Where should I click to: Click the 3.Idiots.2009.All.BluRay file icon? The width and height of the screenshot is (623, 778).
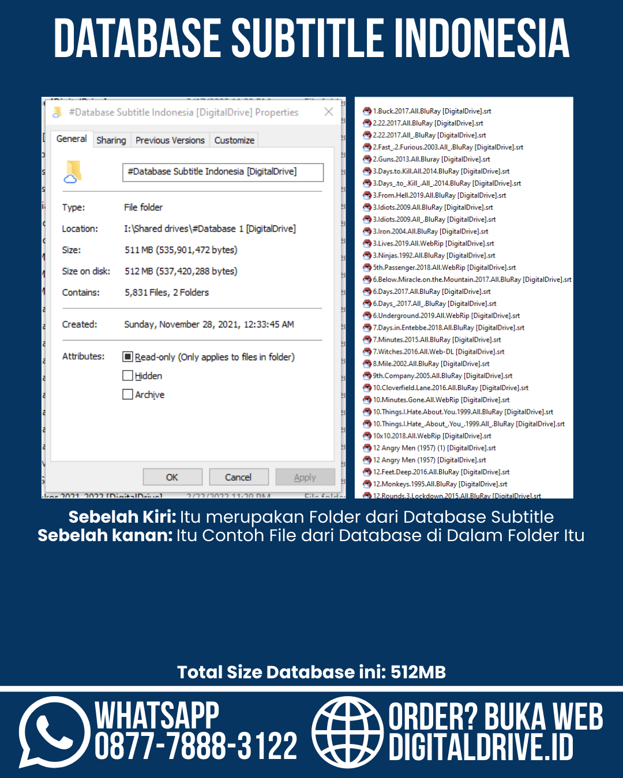[367, 207]
